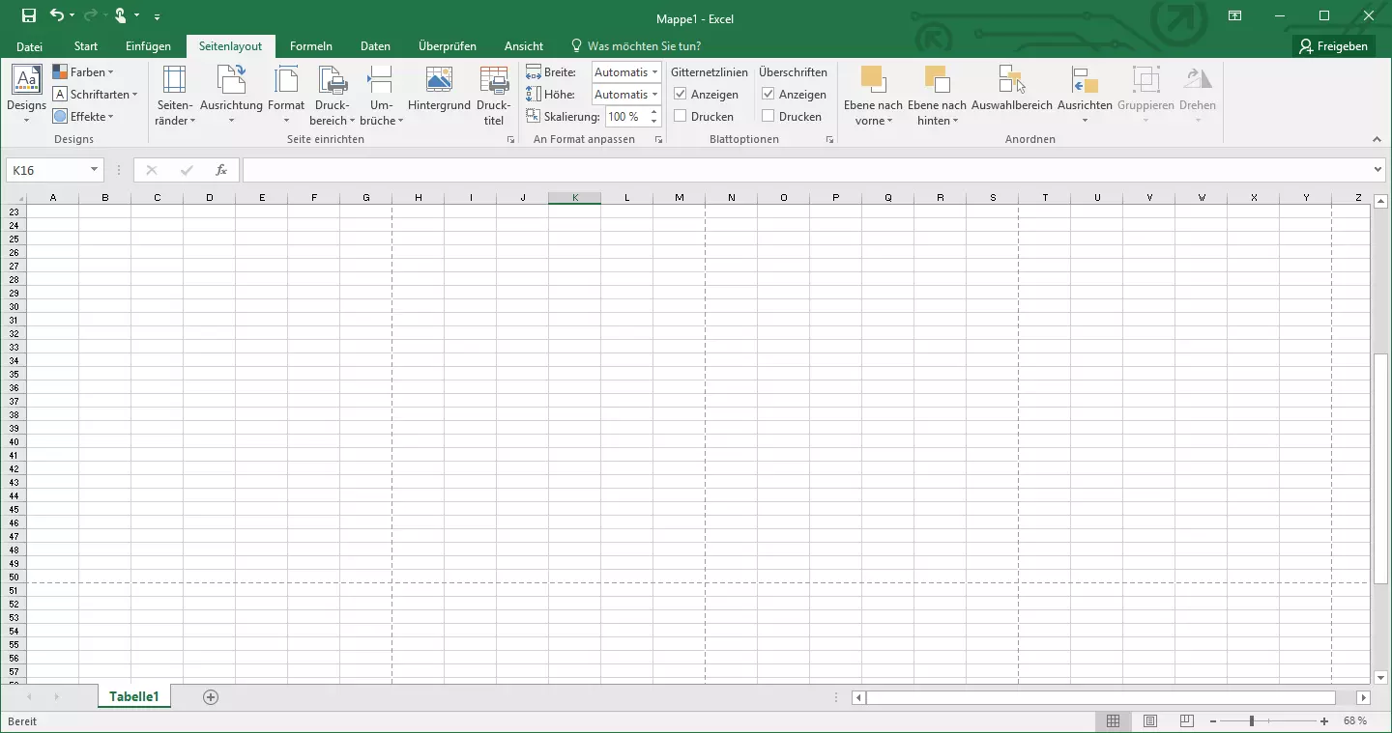
Task: Switch to the Überprüfen tab
Action: [x=448, y=46]
